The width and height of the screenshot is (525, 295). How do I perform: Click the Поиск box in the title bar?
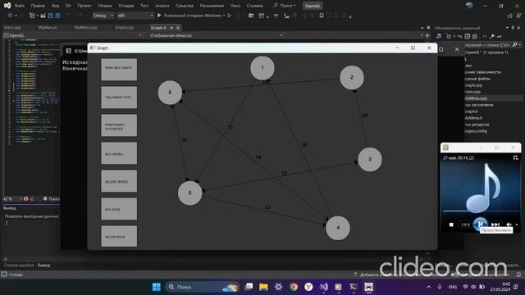[x=285, y=6]
